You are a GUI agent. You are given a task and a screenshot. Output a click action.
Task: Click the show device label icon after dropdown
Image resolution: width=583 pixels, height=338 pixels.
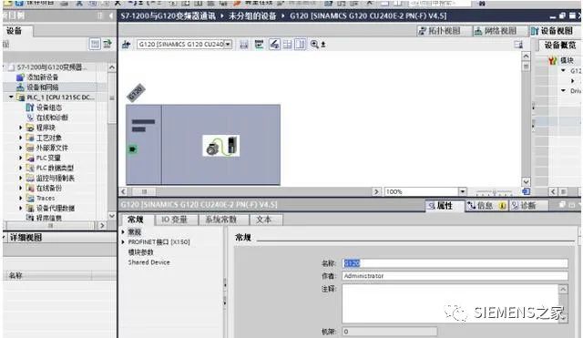point(244,45)
